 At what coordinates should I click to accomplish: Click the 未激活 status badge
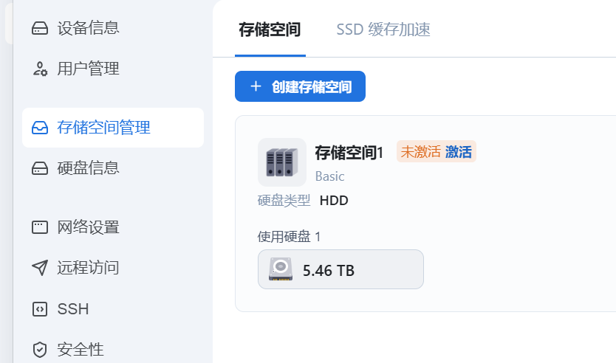[x=420, y=151]
